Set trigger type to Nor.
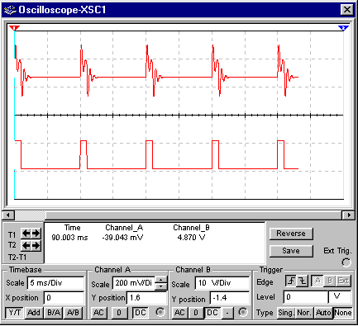 [x=304, y=313]
